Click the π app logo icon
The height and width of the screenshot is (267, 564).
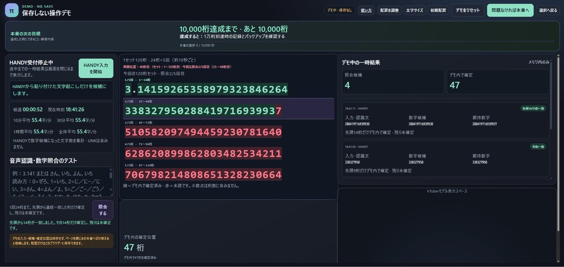pos(11,10)
